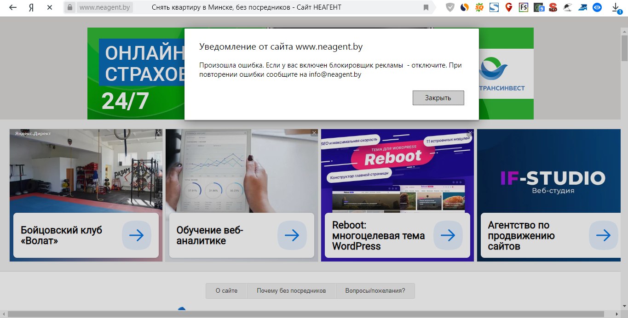Image resolution: width=628 pixels, height=318 pixels.
Task: Open the FS Fireshot extension icon
Action: point(523,7)
